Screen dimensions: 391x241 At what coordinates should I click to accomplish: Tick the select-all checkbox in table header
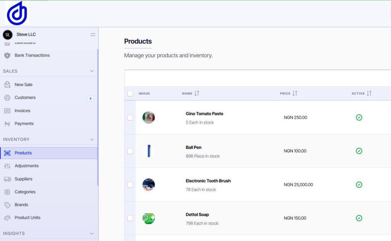click(130, 93)
